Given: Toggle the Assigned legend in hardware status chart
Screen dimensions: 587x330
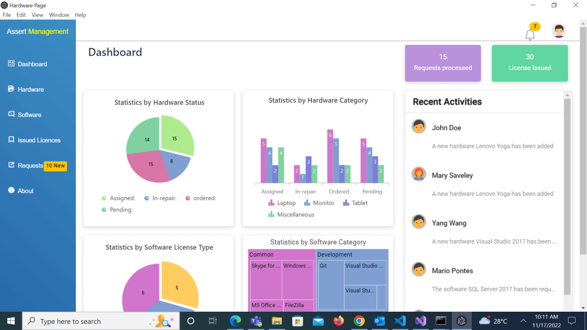Looking at the screenshot, I should click(x=118, y=198).
